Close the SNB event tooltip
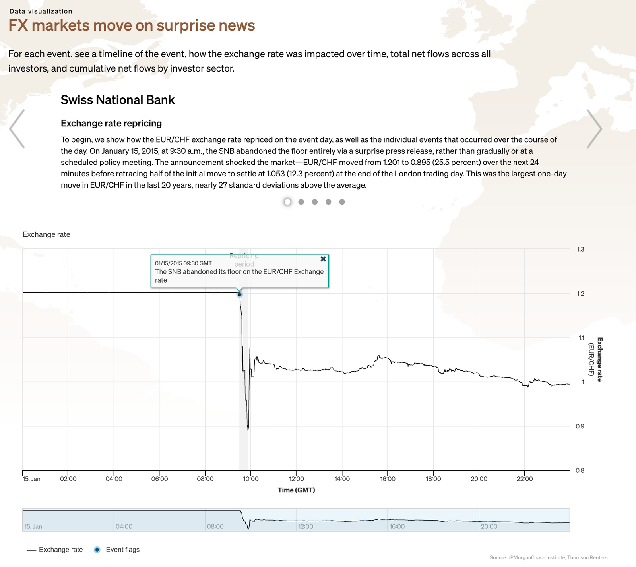636x567 pixels. click(x=323, y=259)
